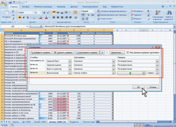Click Отмена to cancel sort dialog

point(153,87)
